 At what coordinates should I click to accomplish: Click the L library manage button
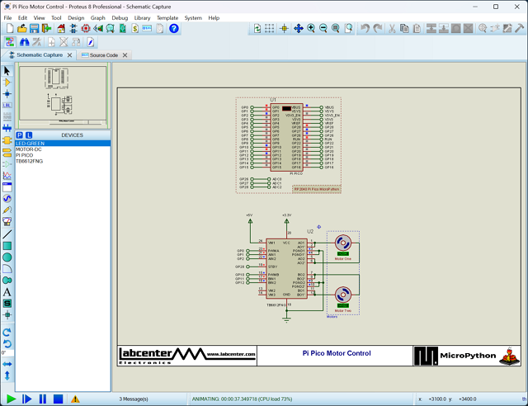pyautogui.click(x=29, y=135)
